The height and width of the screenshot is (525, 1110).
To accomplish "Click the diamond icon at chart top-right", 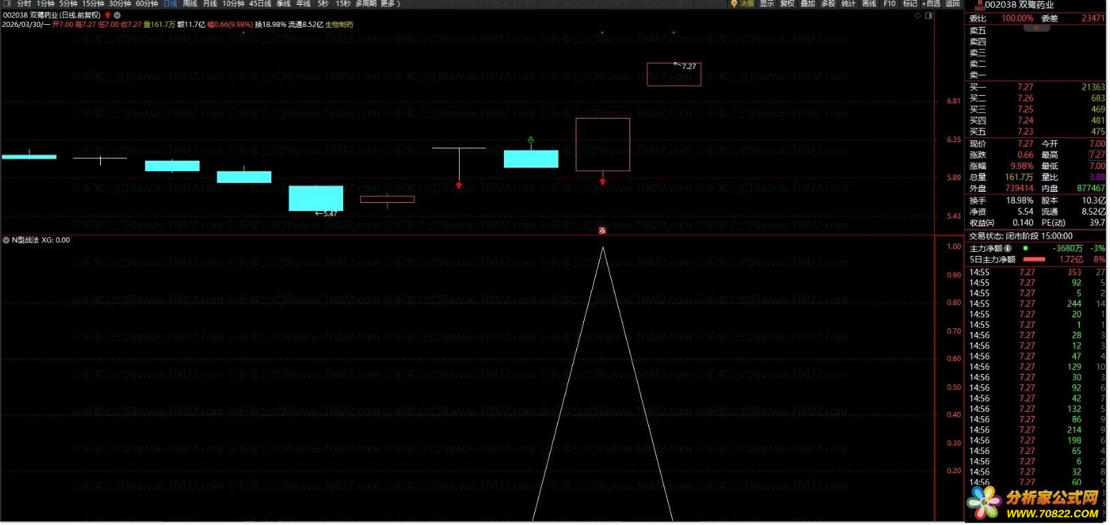I will [x=917, y=15].
